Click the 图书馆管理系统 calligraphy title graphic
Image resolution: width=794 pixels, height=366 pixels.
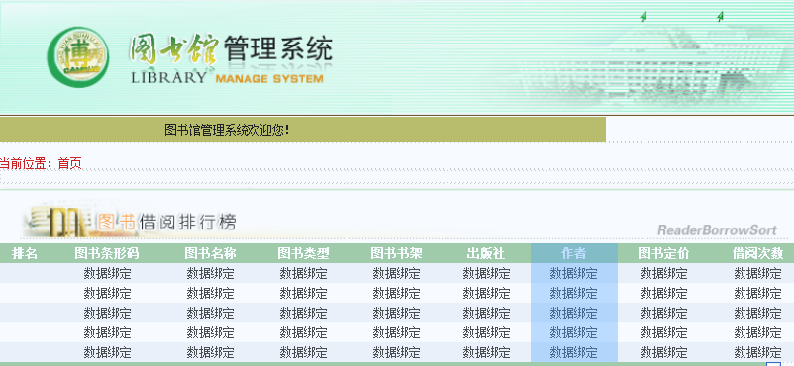[231, 49]
